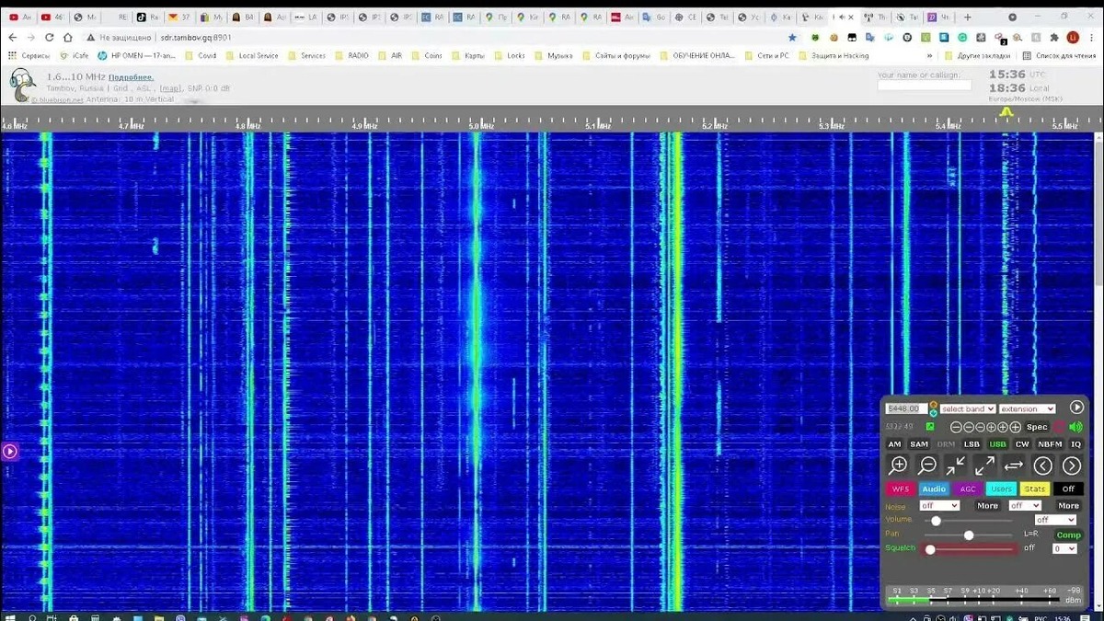Open the Noise off dropdown

(x=939, y=505)
